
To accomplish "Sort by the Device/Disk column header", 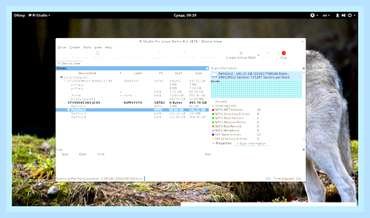I will (88, 73).
